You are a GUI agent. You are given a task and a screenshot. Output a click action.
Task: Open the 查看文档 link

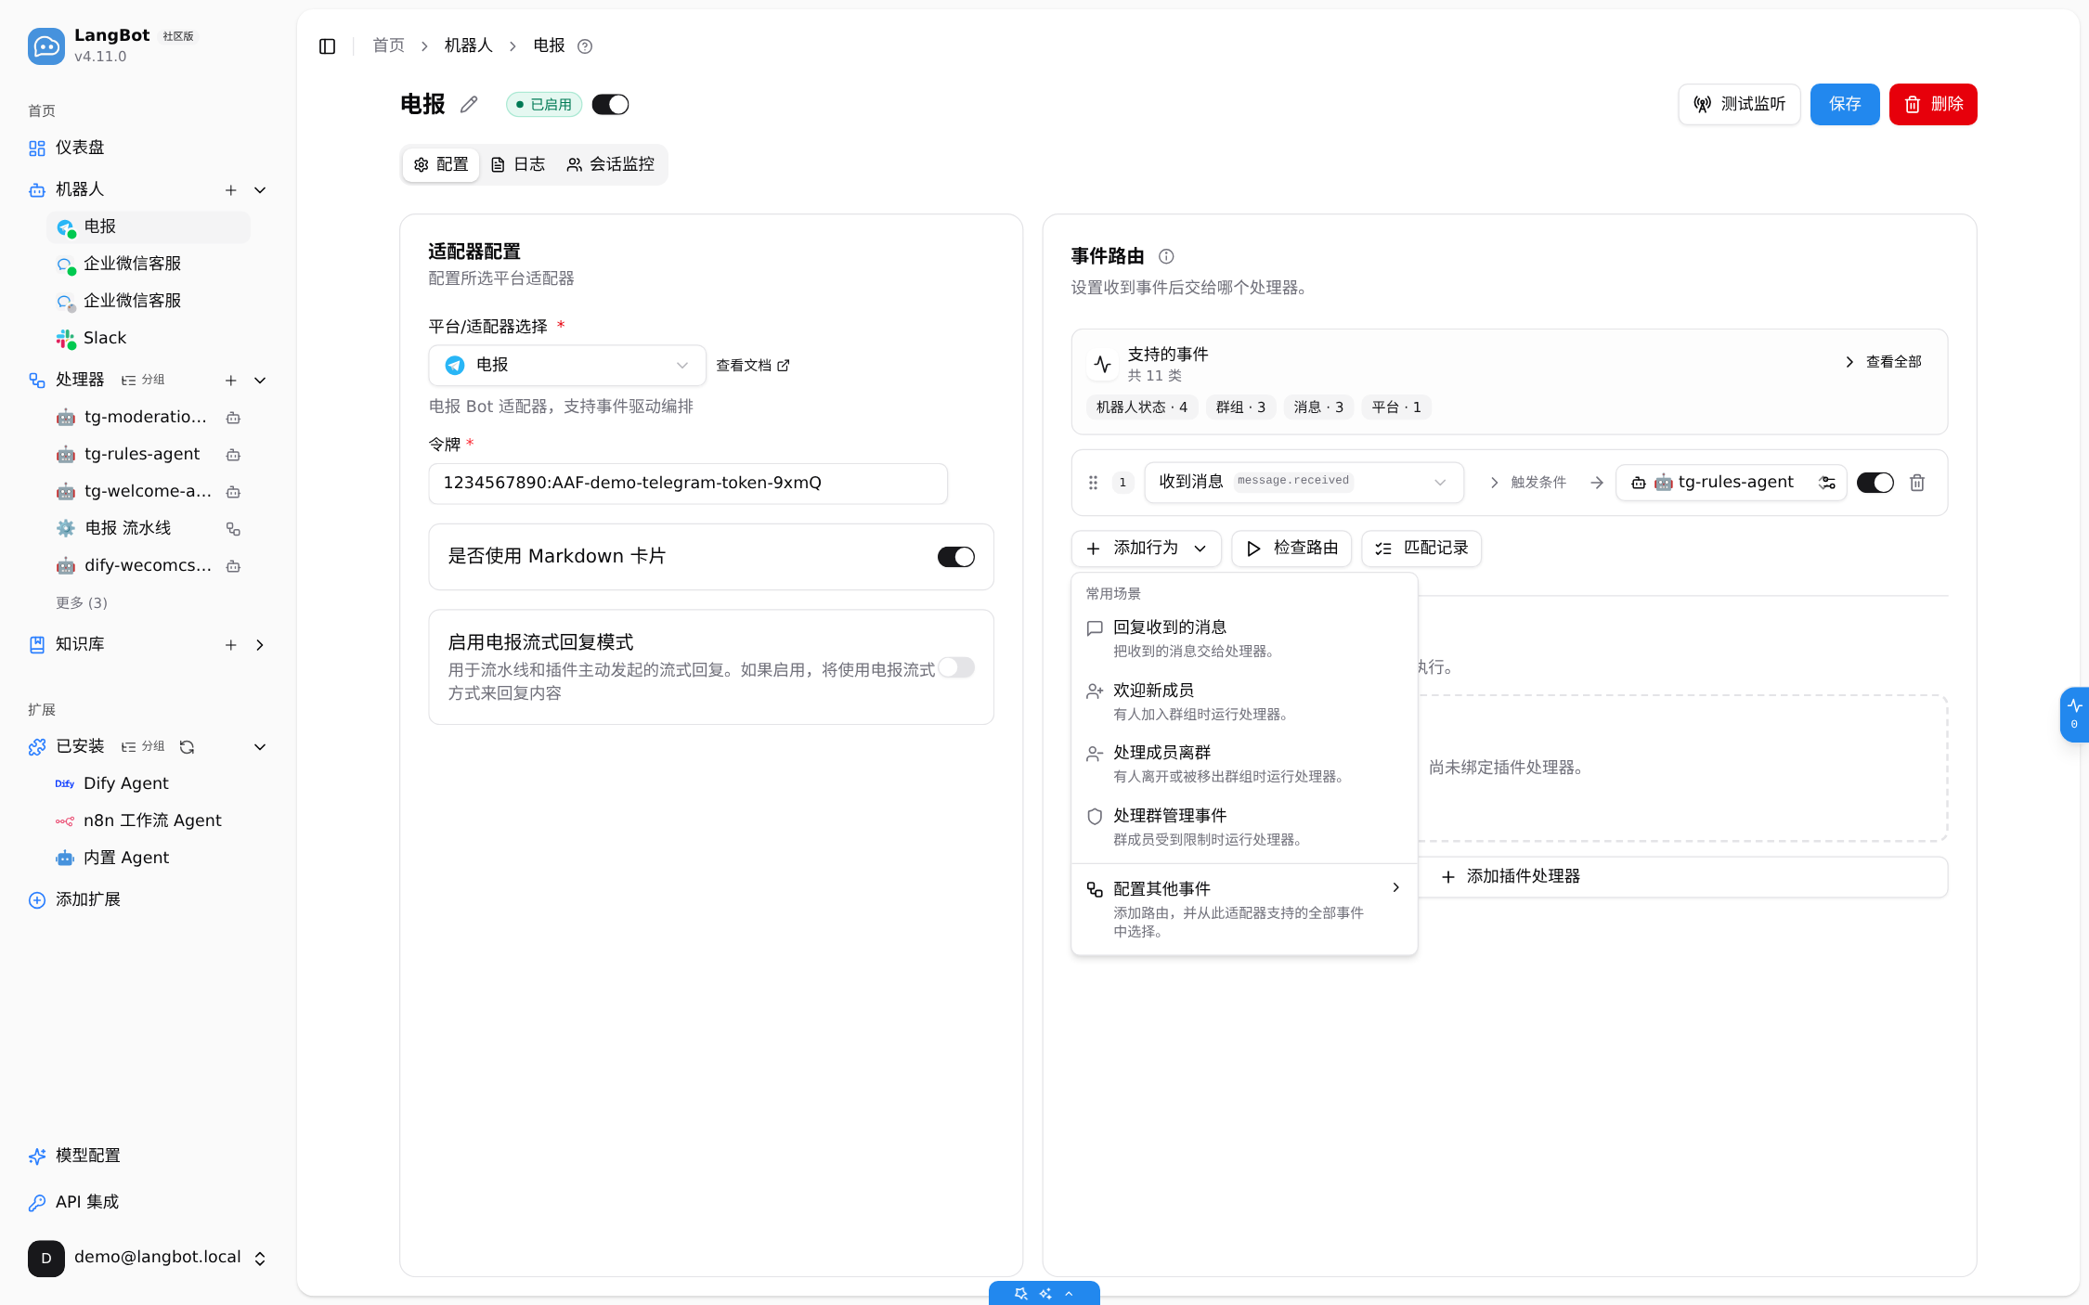[753, 366]
